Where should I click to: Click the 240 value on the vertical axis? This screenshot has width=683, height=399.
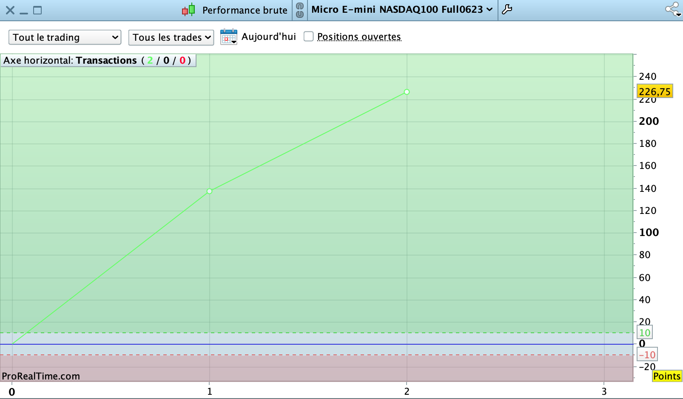648,76
